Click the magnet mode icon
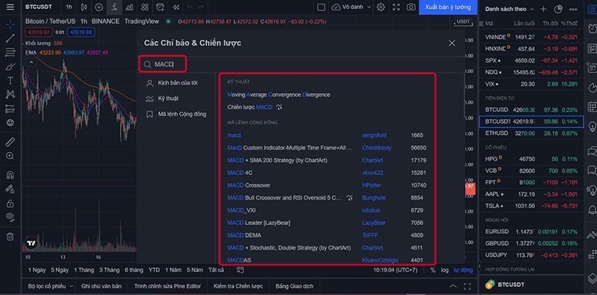 (10, 175)
